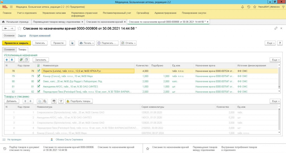Viewport: 286px width, 153px height.
Task: Open Планирование закупок section
Action: pyautogui.click(x=194, y=13)
